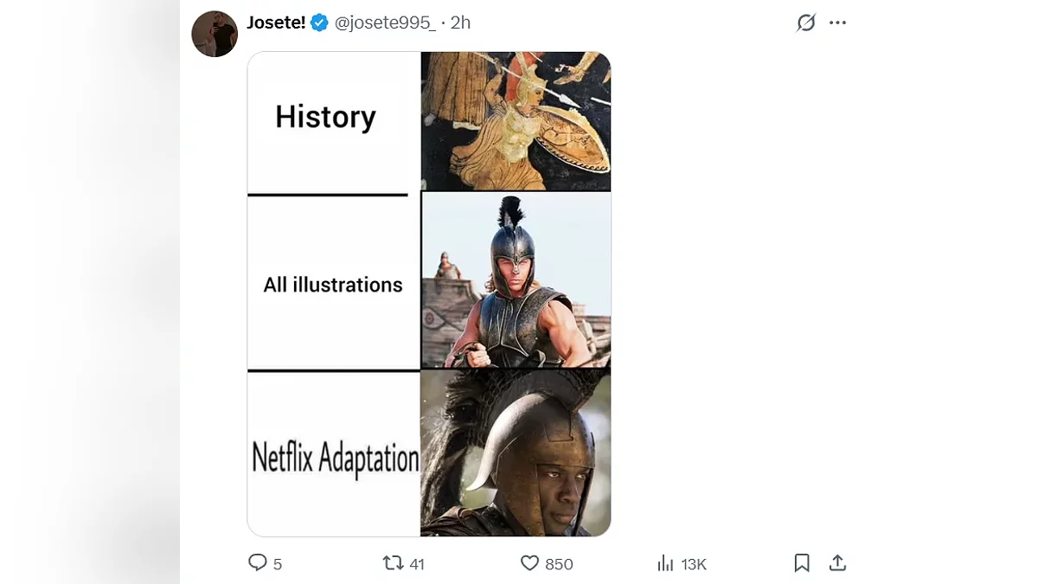
Task: Open the @josete995_ handle link
Action: [x=385, y=22]
